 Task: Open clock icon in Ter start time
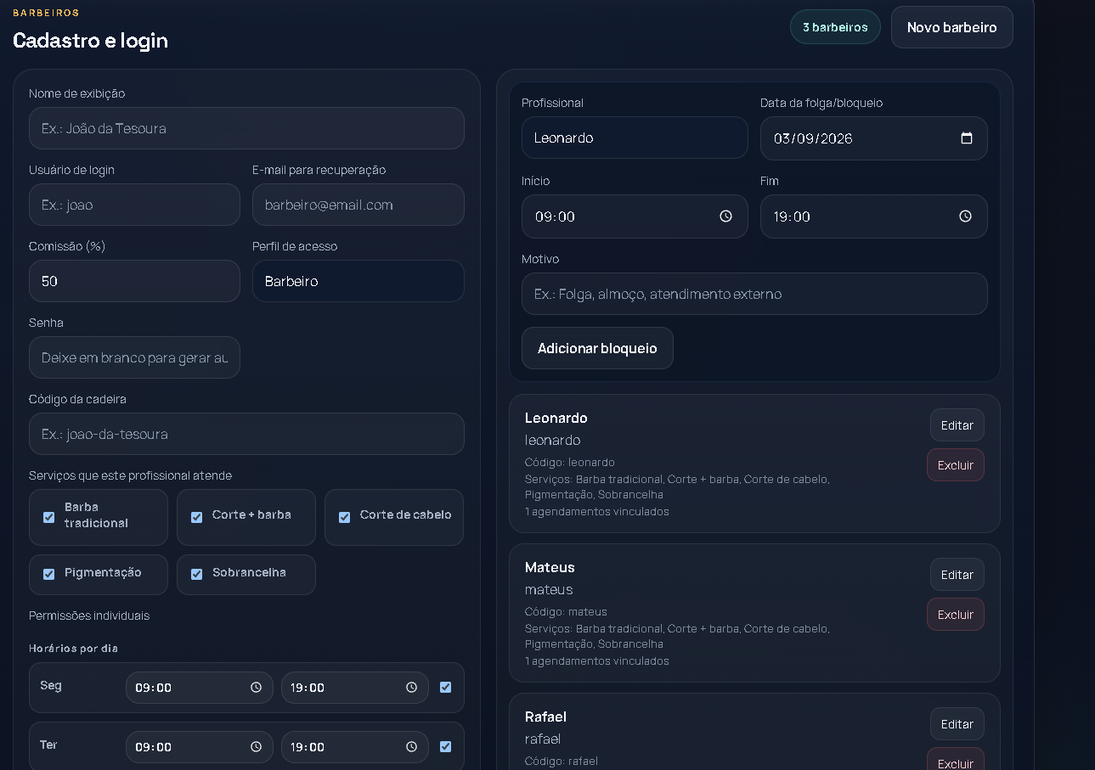click(x=256, y=747)
